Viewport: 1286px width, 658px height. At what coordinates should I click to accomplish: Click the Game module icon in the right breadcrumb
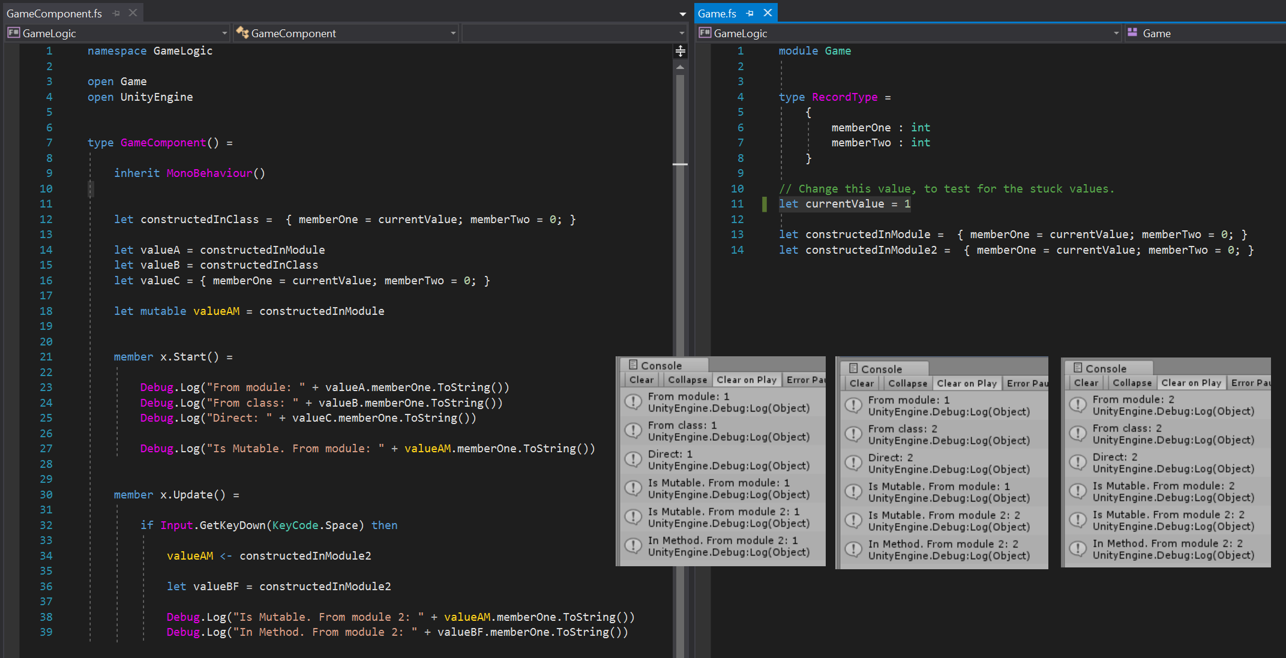[x=1133, y=33]
